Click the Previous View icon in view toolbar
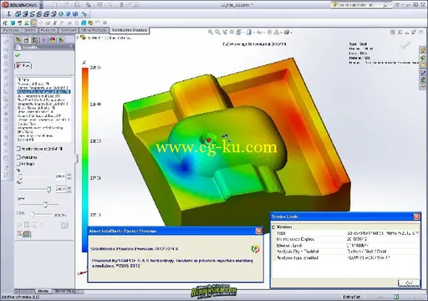428x301 pixels. (x=225, y=33)
